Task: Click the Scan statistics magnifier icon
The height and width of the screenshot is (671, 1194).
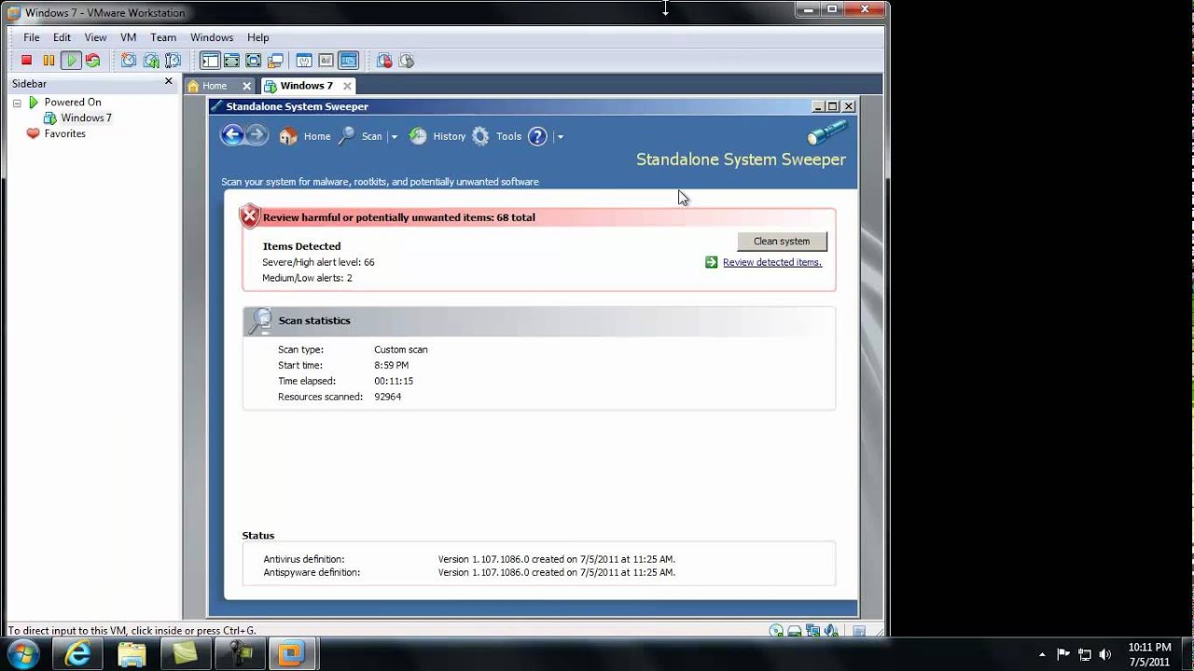Action: 260,321
